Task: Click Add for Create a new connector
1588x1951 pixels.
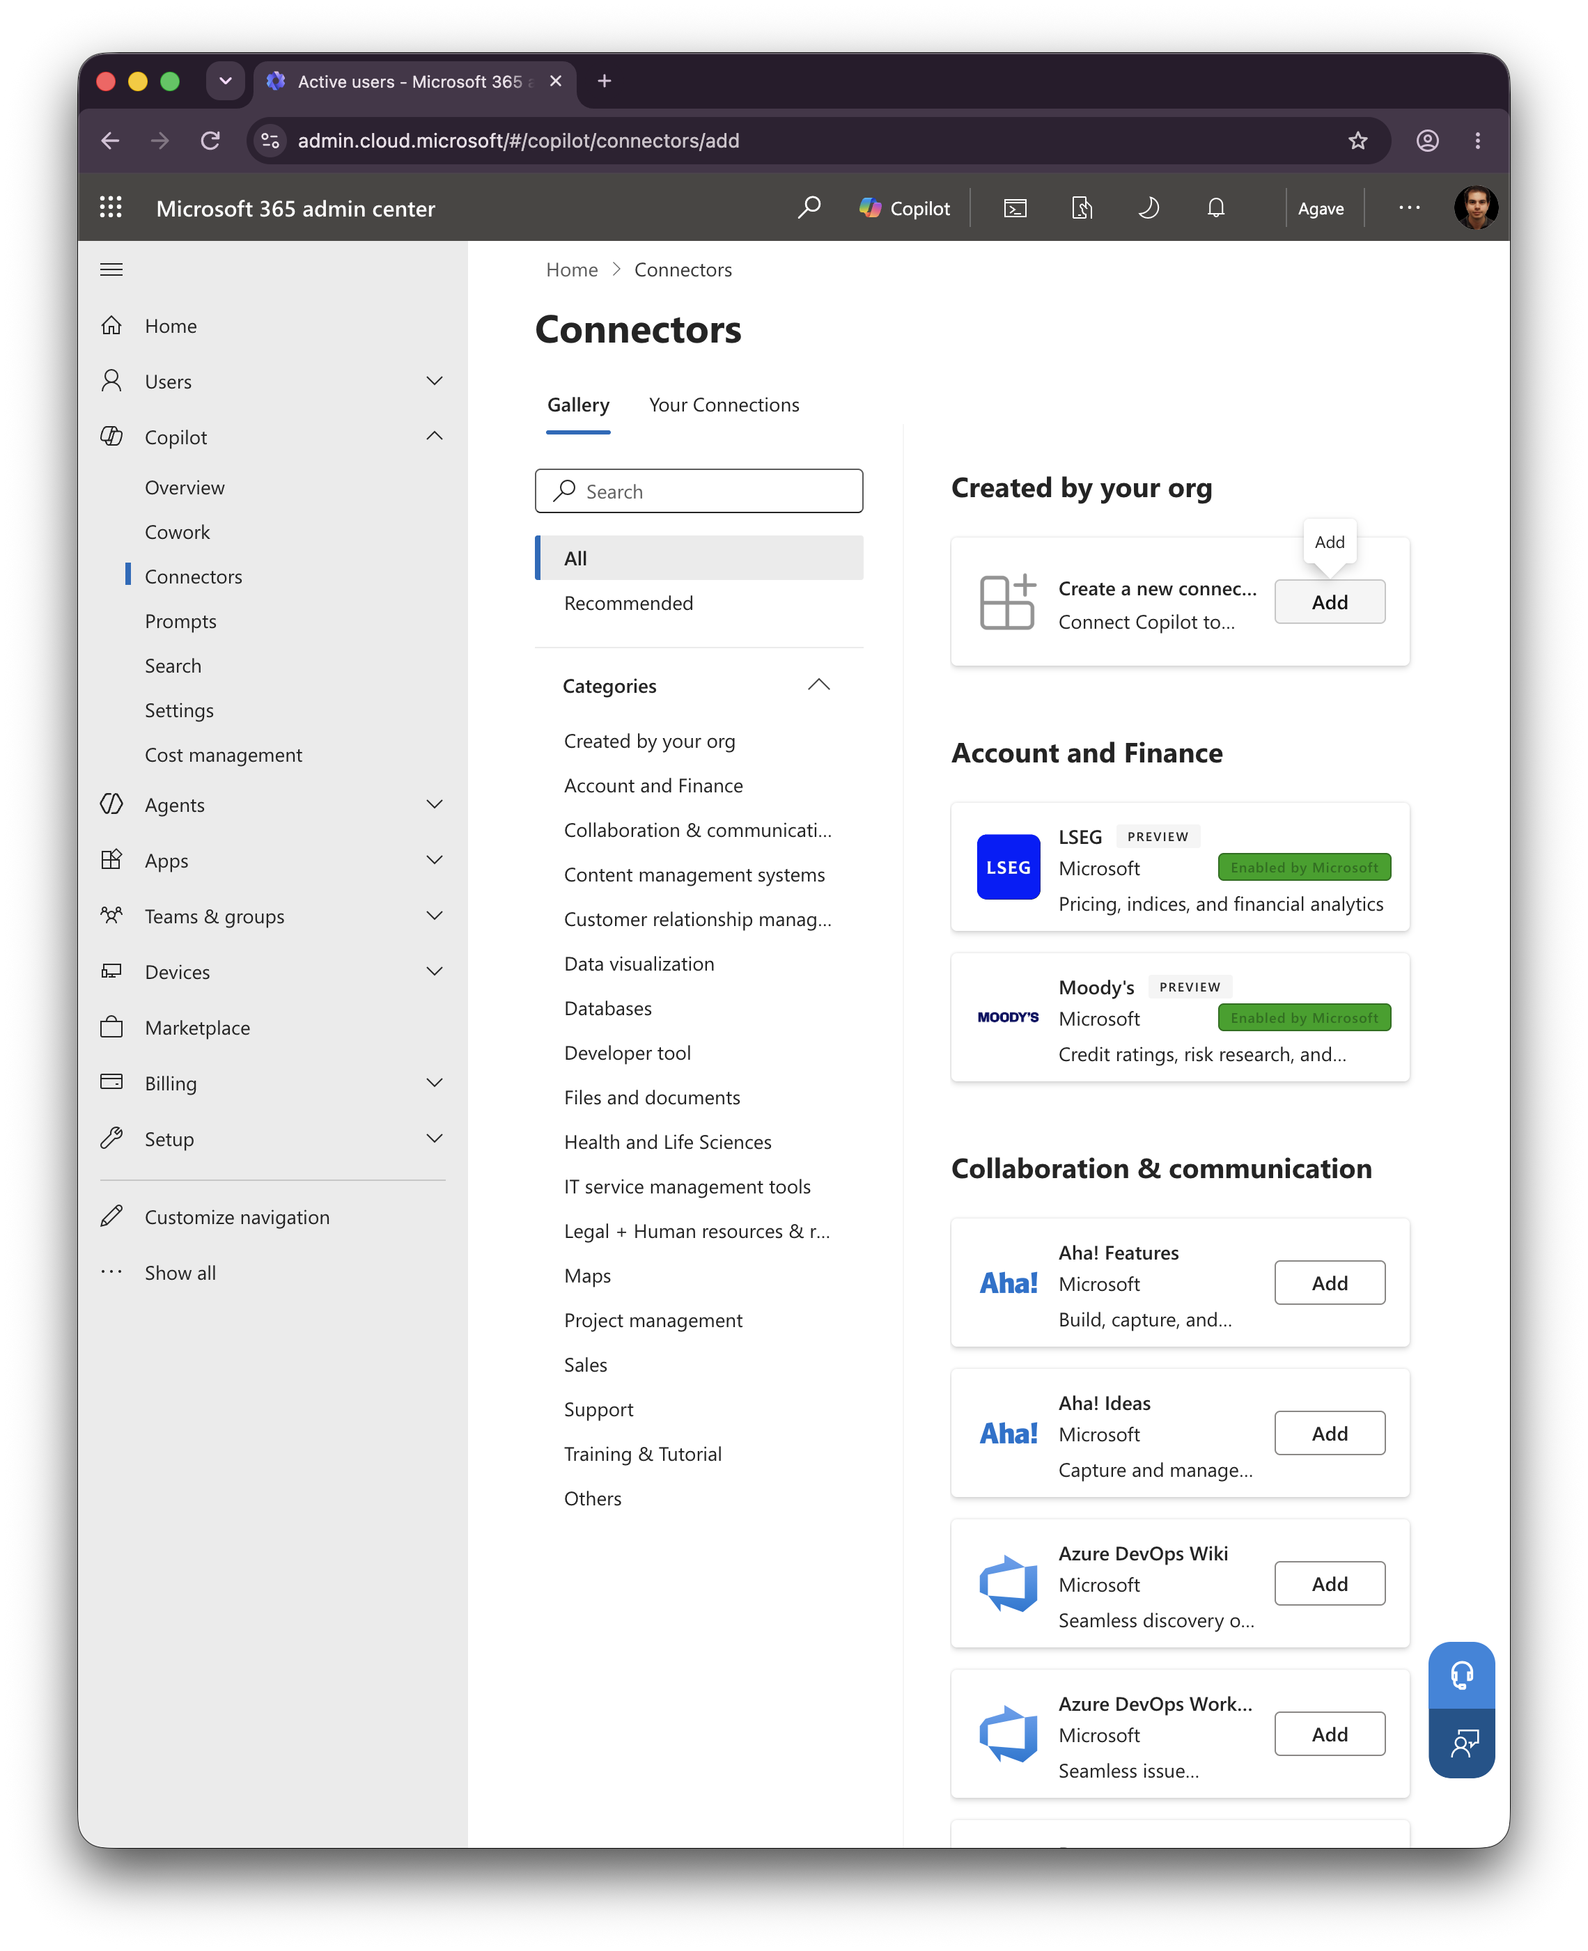Action: pyautogui.click(x=1329, y=602)
